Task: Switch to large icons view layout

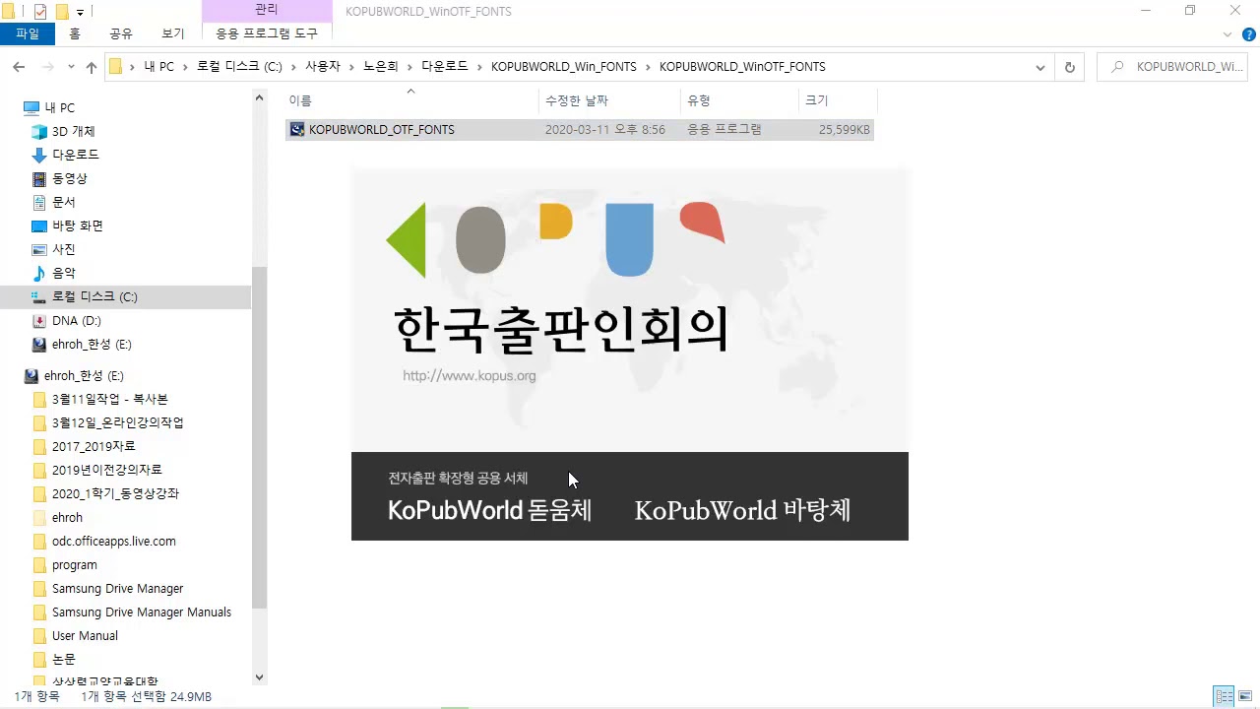Action: click(1245, 696)
